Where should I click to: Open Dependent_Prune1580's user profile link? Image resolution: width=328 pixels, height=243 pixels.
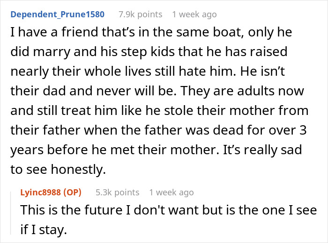(x=58, y=14)
